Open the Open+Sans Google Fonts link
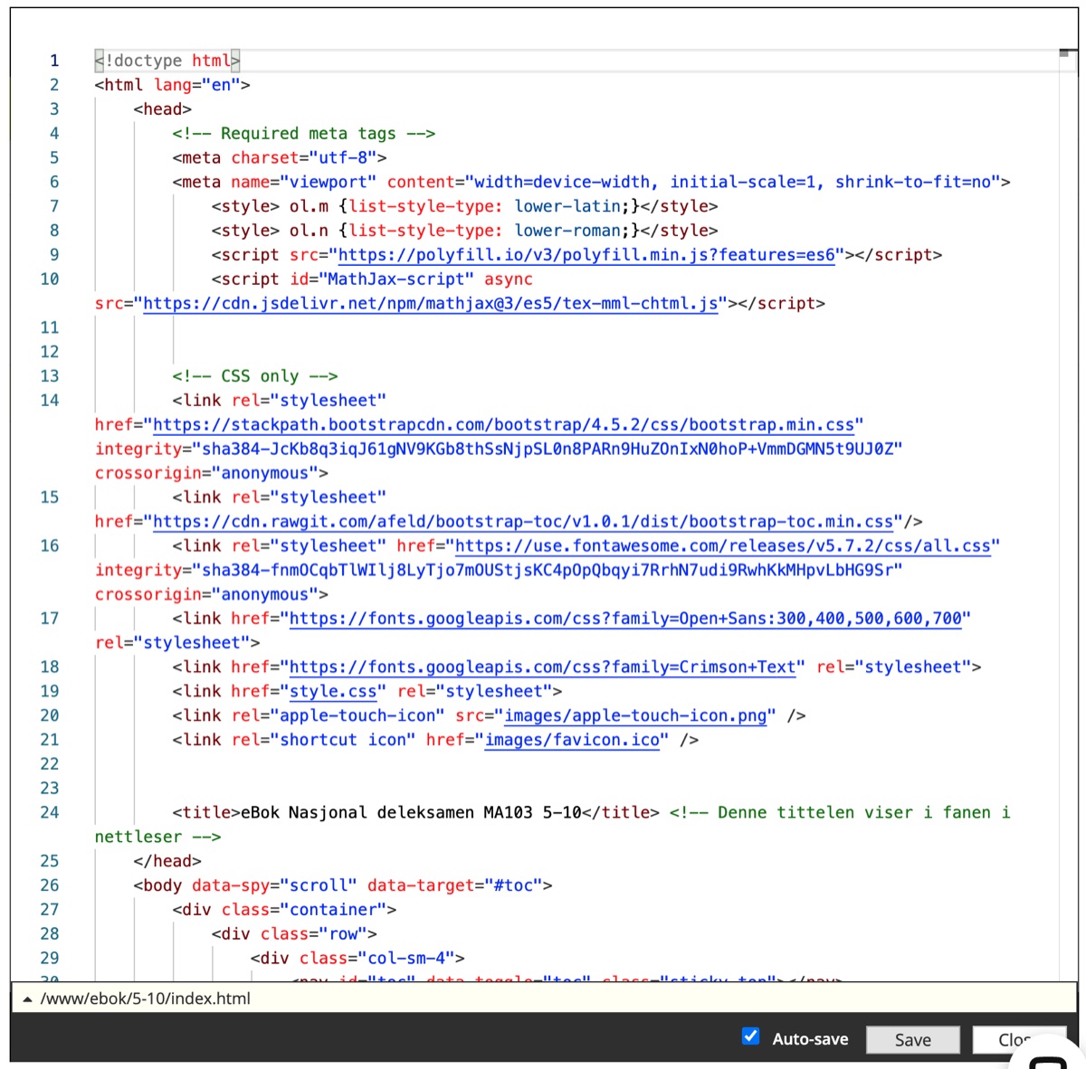The image size is (1086, 1069). click(x=625, y=619)
